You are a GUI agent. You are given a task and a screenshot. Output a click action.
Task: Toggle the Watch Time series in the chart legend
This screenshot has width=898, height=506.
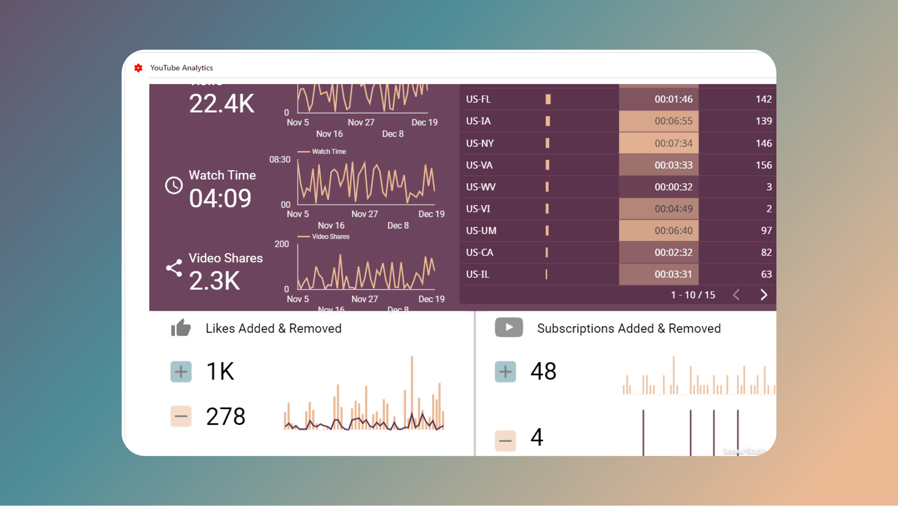pyautogui.click(x=321, y=151)
